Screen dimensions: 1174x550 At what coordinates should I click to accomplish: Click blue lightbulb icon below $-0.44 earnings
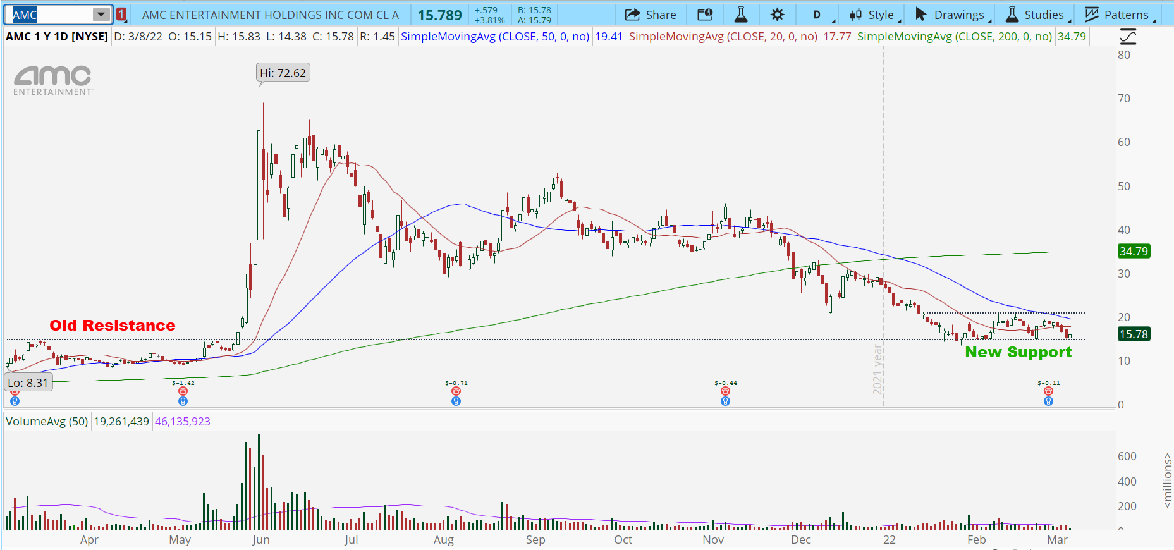click(725, 401)
